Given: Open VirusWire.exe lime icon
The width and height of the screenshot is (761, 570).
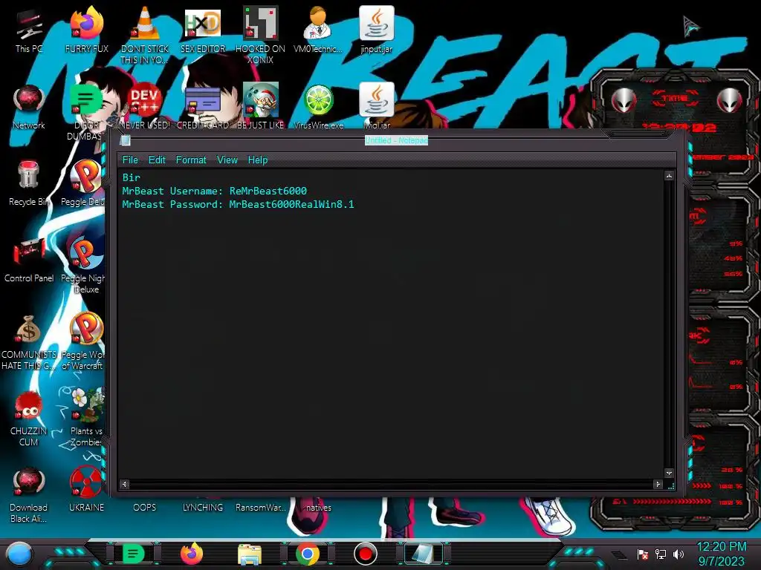Looking at the screenshot, I should [318, 108].
